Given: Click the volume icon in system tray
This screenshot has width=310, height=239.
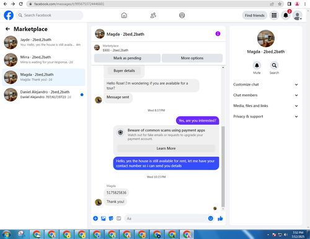Looking at the screenshot, I should coord(286,235).
